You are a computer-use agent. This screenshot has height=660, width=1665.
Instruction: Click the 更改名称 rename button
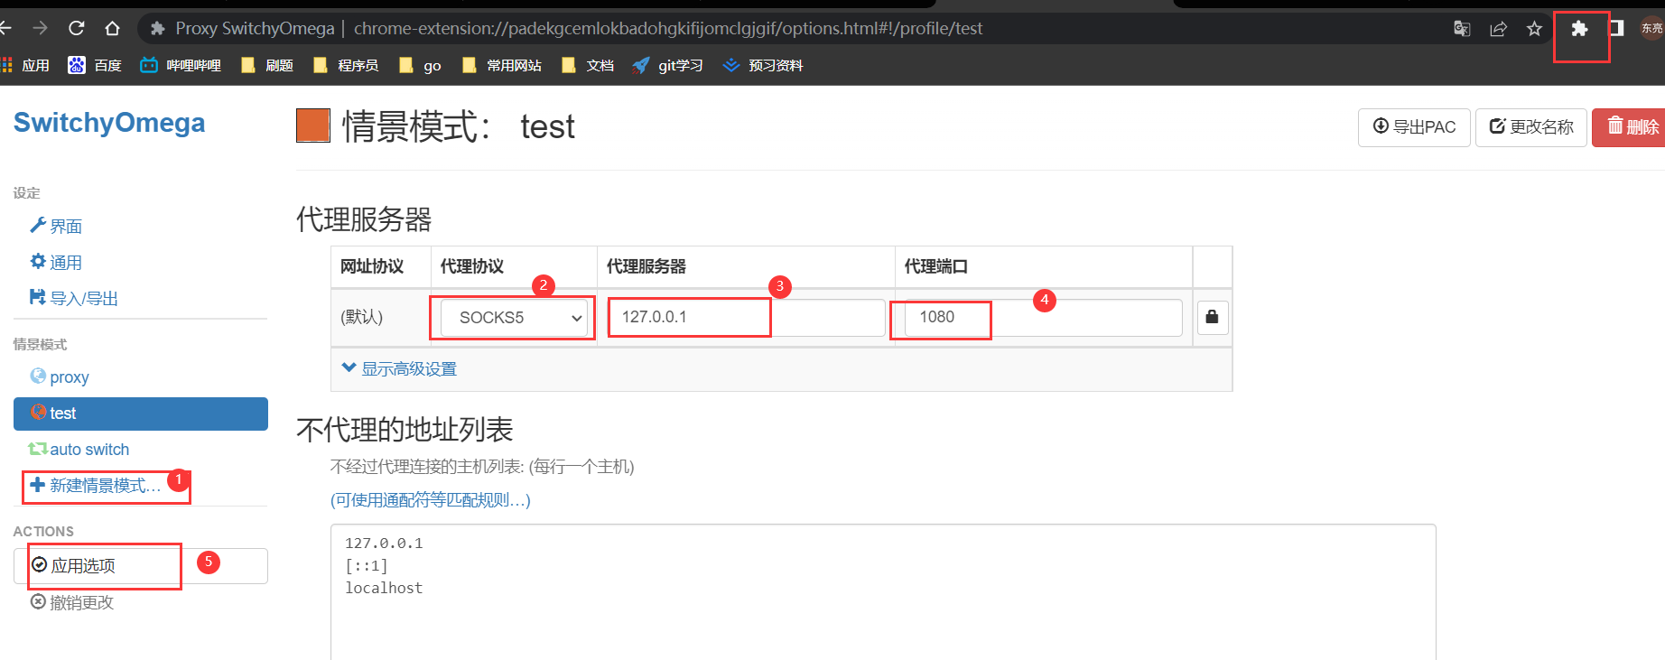(x=1531, y=127)
